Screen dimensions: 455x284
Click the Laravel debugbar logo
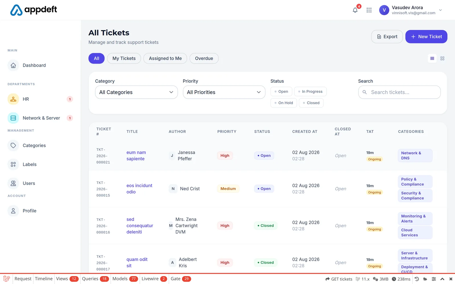(7, 279)
